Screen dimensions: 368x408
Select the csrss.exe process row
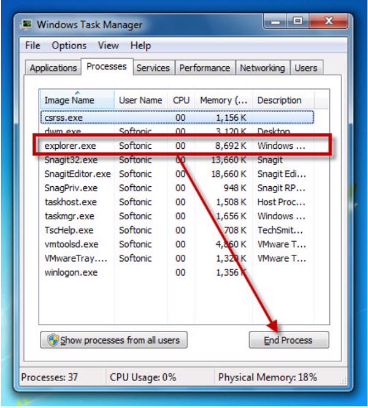click(177, 118)
